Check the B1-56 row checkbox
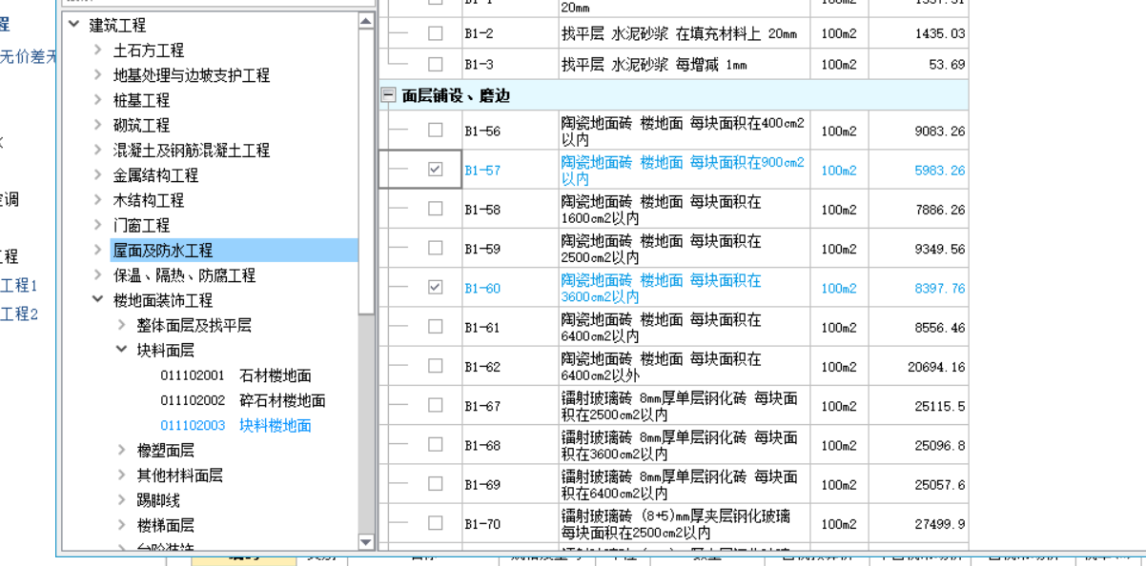 pos(435,130)
